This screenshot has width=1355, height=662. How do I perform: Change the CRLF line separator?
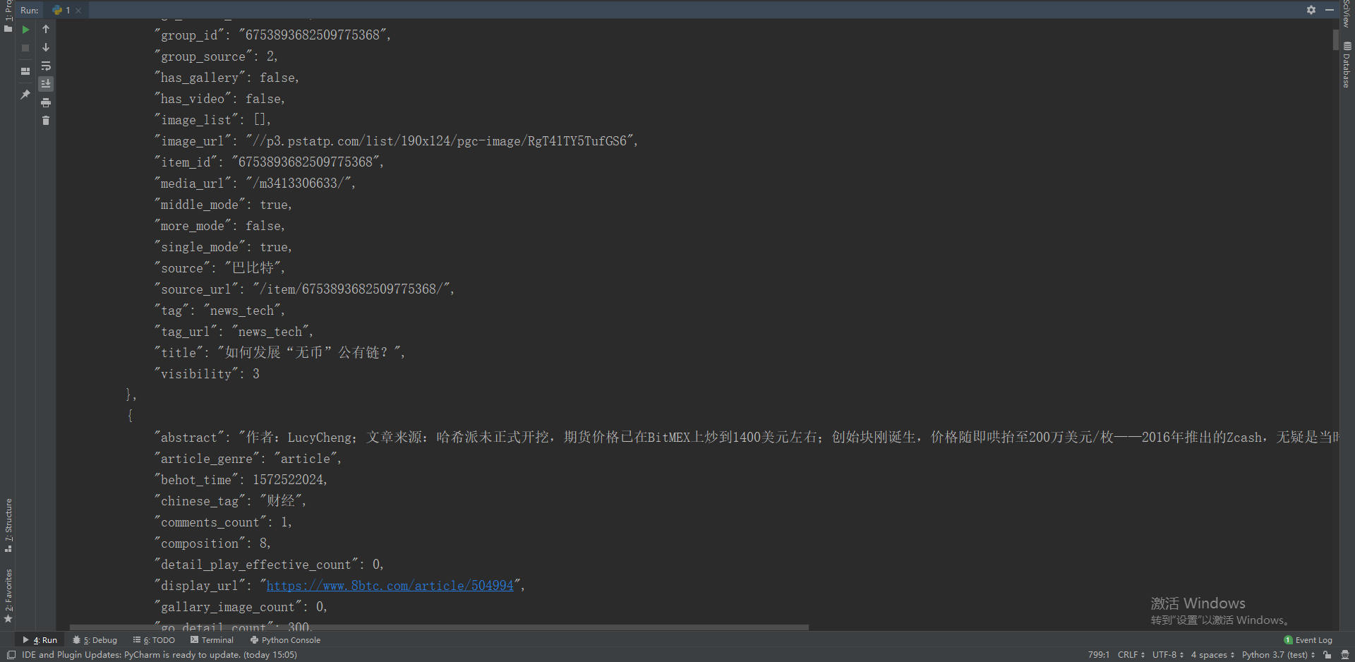1131,655
